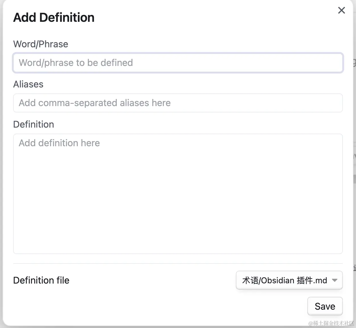Click the "Aliases" field label
This screenshot has width=356, height=328.
[x=28, y=84]
